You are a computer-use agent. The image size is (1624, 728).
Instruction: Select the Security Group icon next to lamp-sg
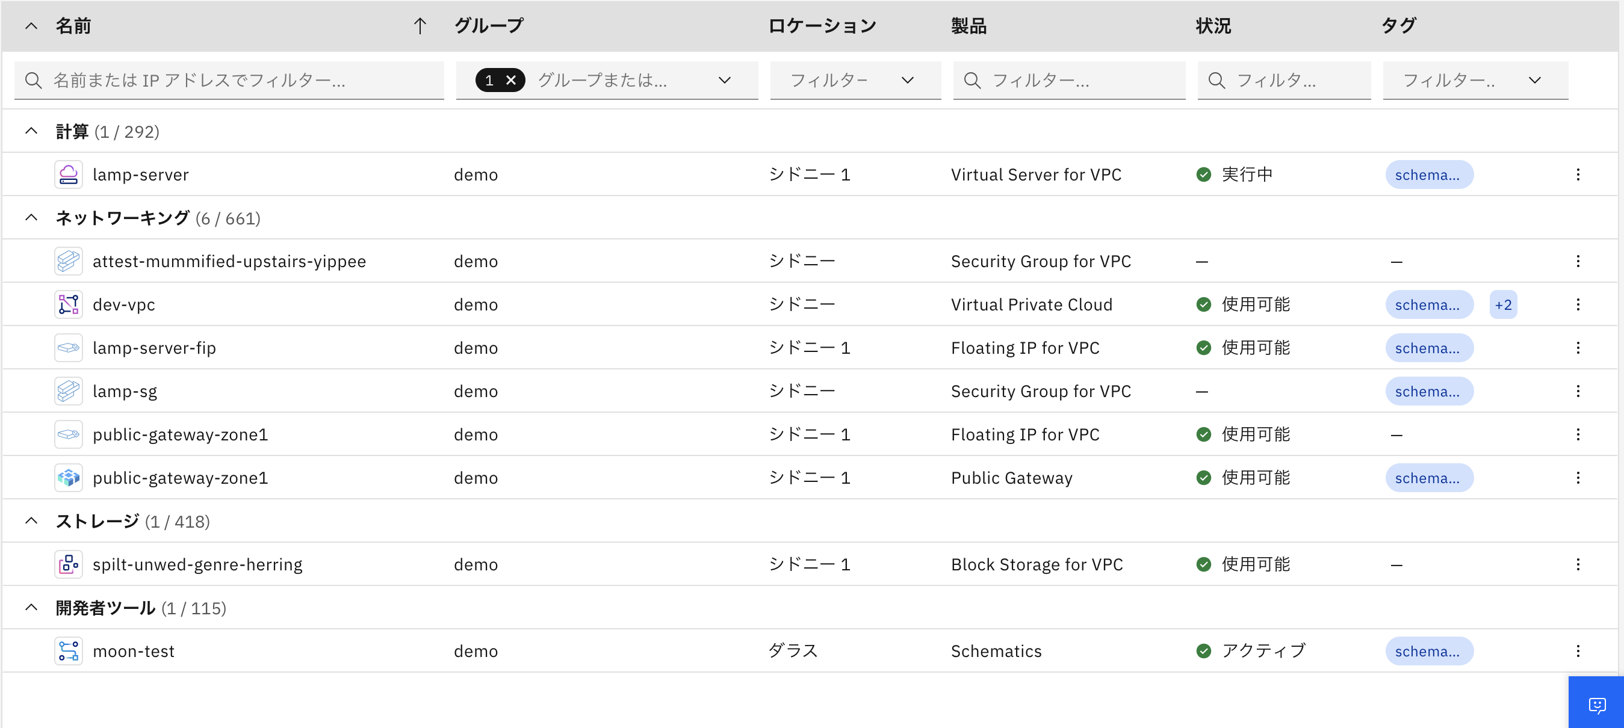pos(68,391)
